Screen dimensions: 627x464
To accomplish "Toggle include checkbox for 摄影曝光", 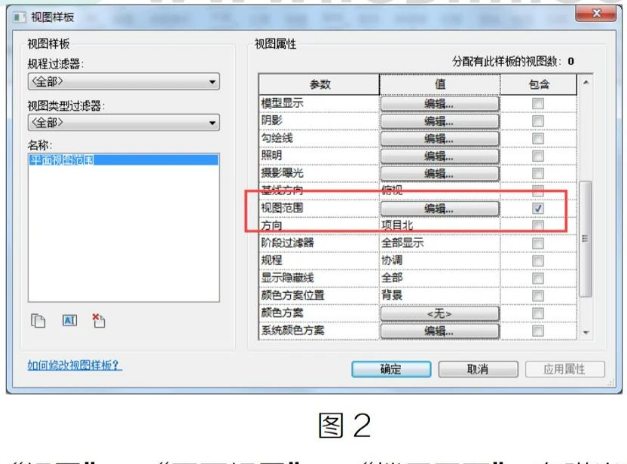I will 538,173.
